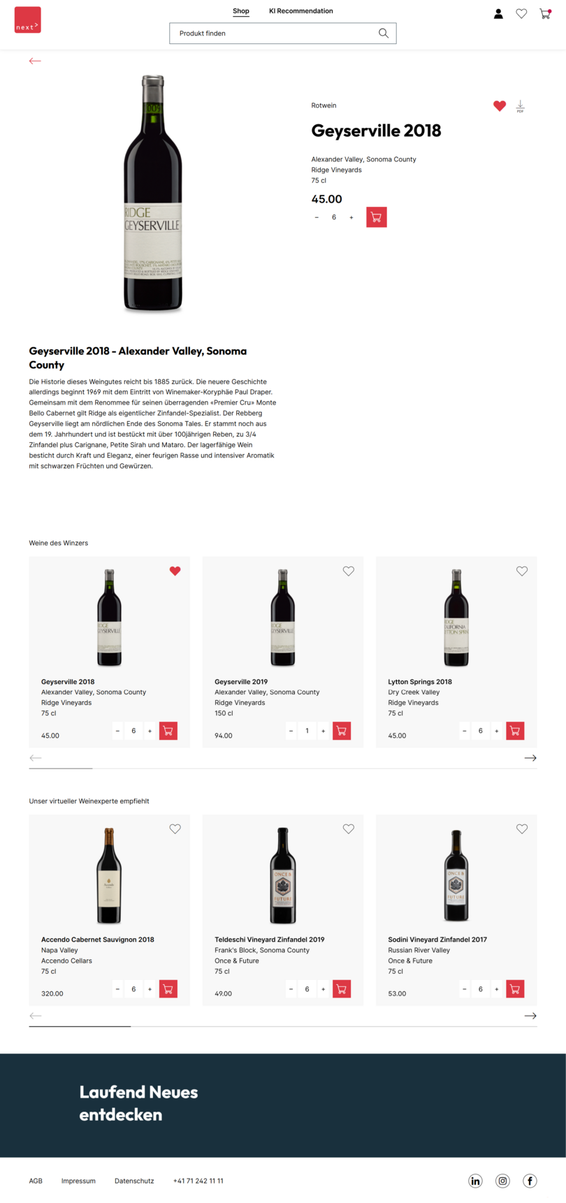Download the product PDF

pos(521,106)
